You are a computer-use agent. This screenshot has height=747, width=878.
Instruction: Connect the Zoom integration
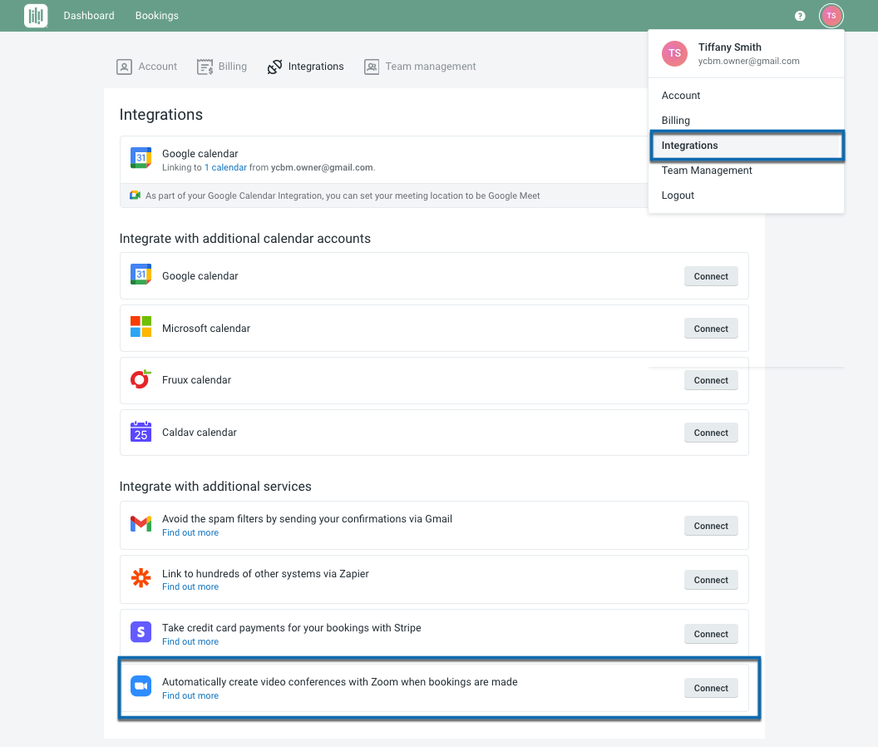[x=711, y=688]
